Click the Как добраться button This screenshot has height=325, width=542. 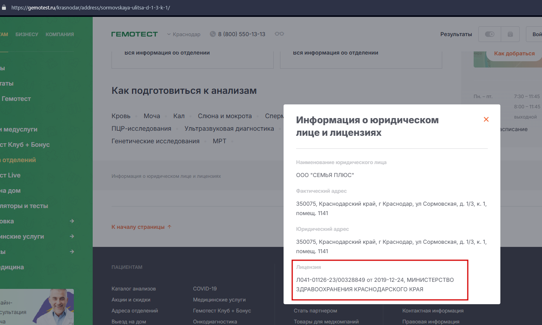(514, 53)
